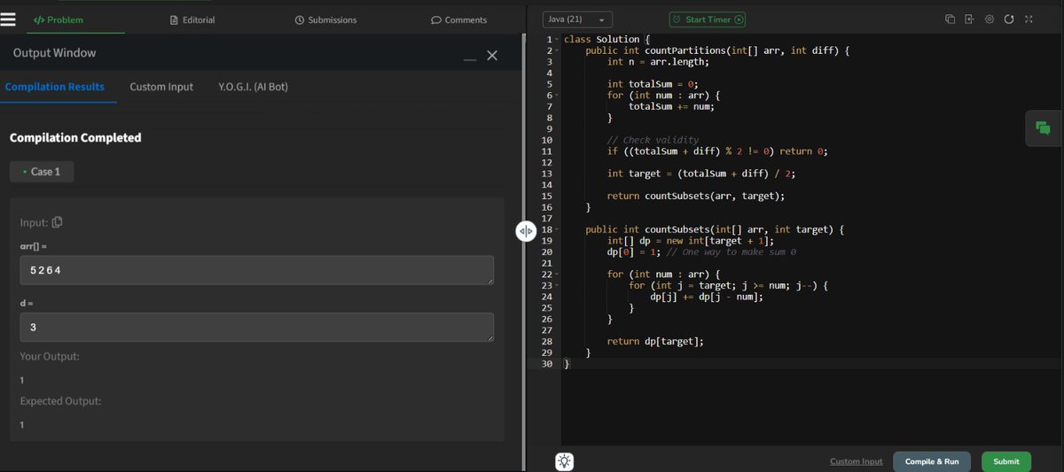The width and height of the screenshot is (1064, 472).
Task: Fold the for loop at line 6
Action: point(559,96)
